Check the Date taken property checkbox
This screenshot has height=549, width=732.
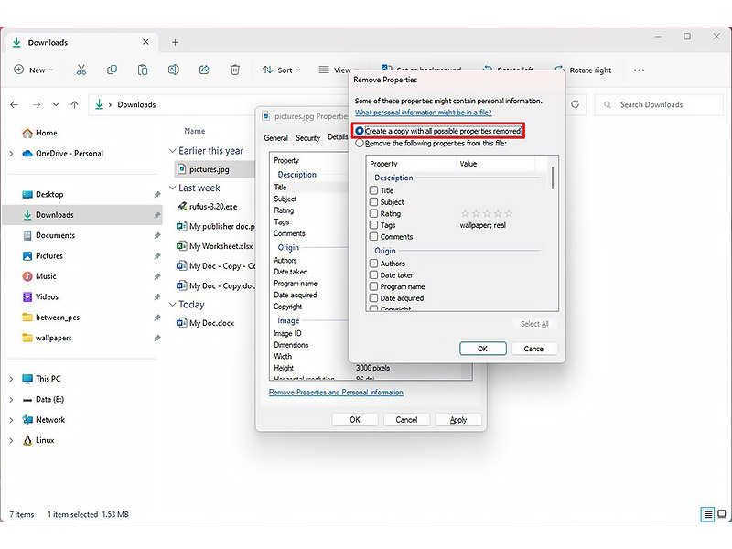click(373, 275)
